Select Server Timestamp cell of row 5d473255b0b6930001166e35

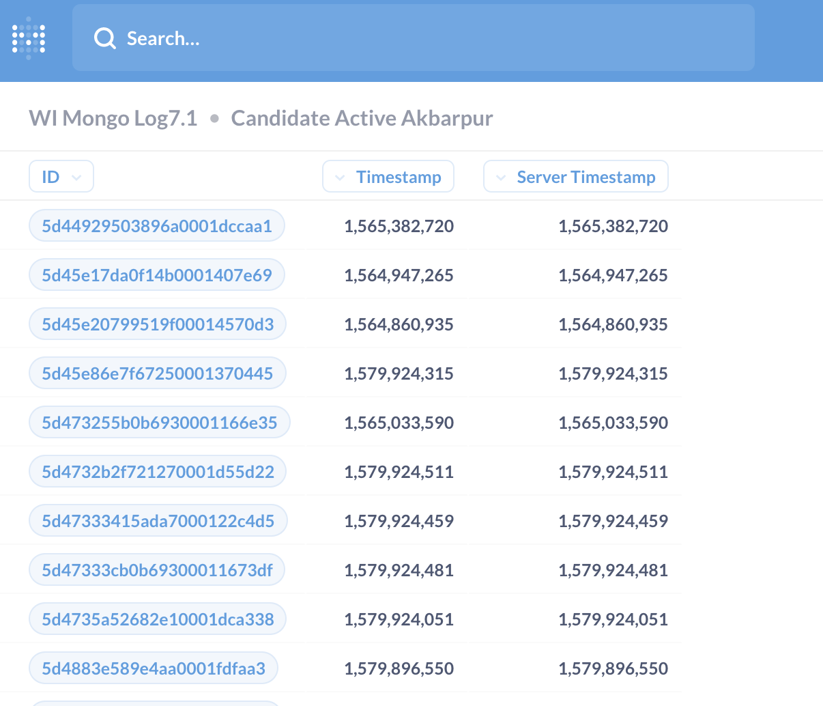tap(613, 423)
